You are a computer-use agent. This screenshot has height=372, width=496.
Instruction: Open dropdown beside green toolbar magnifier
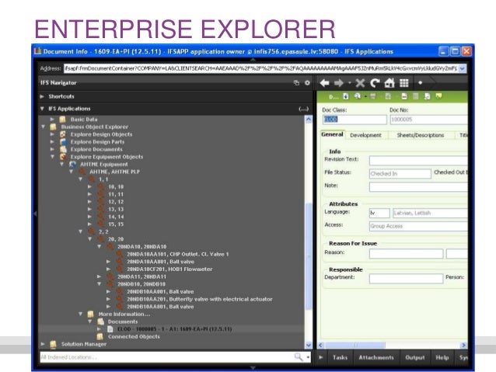coord(365,96)
